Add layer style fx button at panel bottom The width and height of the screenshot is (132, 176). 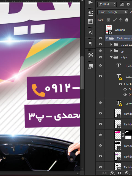[x=112, y=173]
